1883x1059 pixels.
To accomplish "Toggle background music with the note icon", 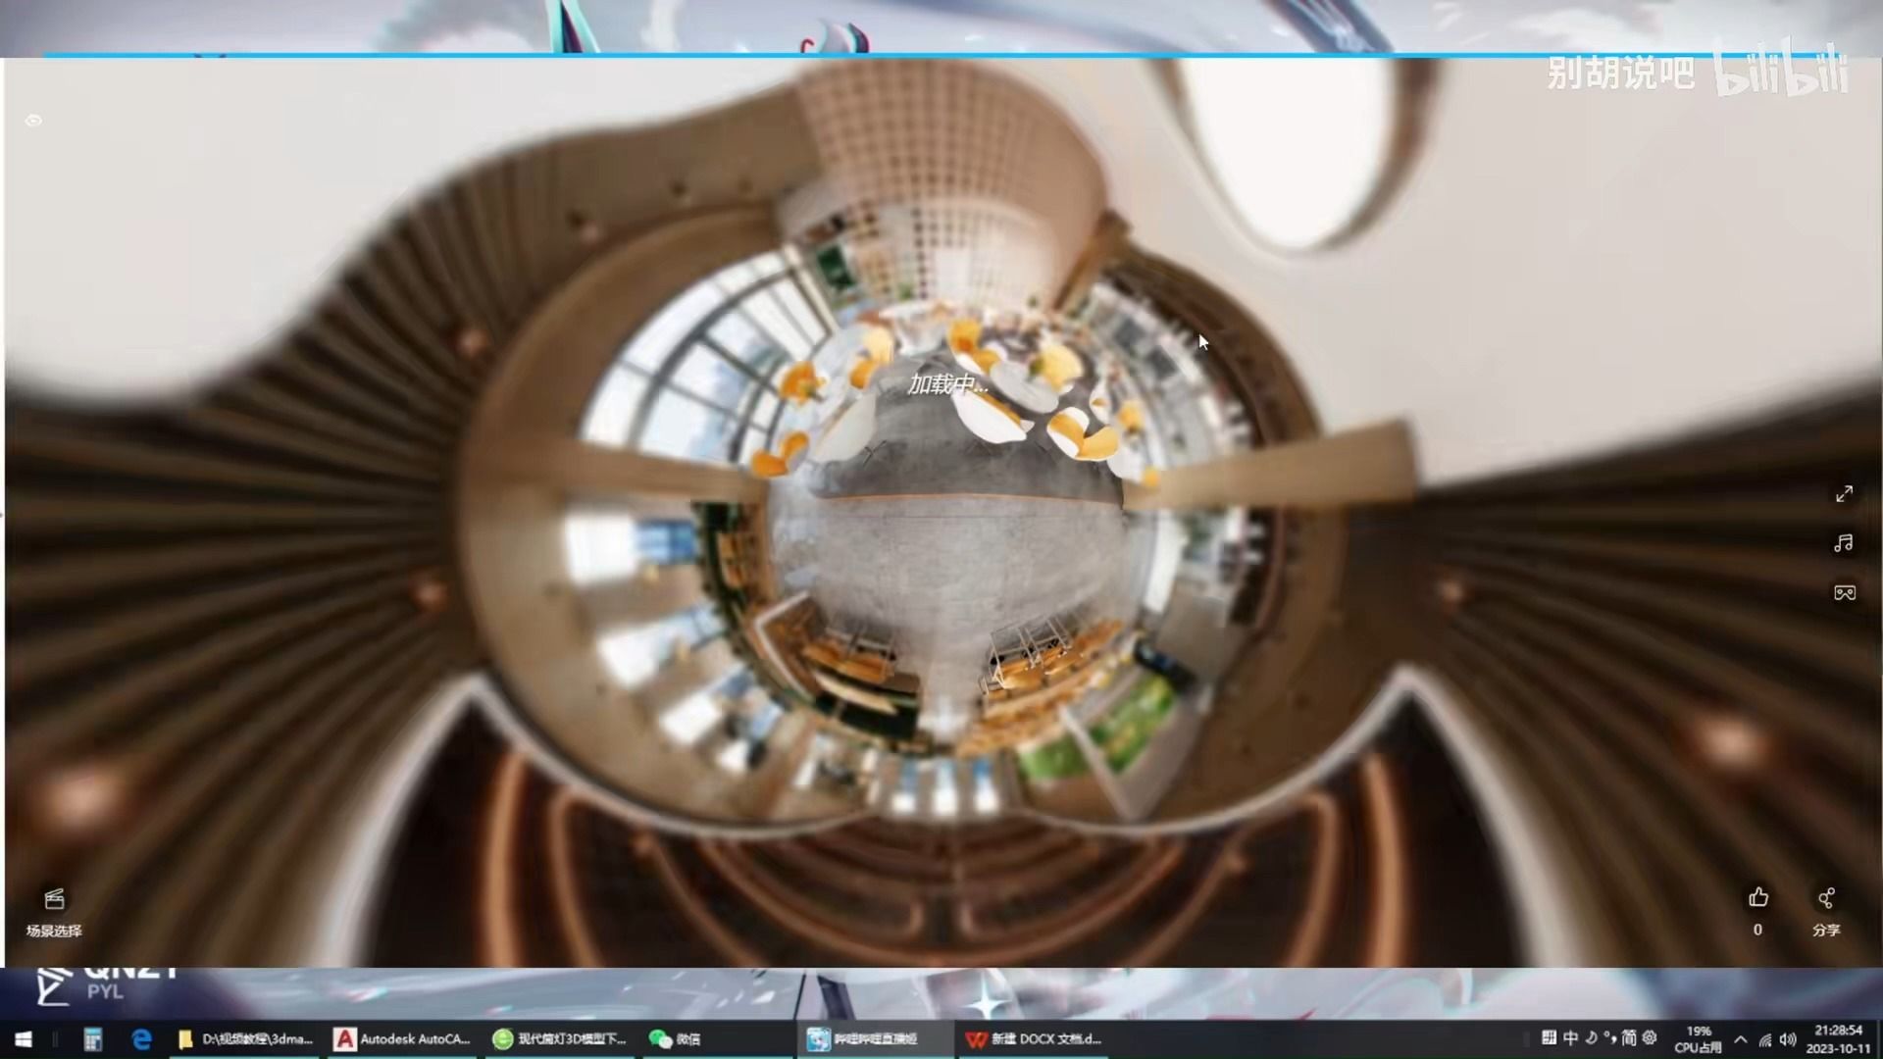I will [x=1844, y=543].
